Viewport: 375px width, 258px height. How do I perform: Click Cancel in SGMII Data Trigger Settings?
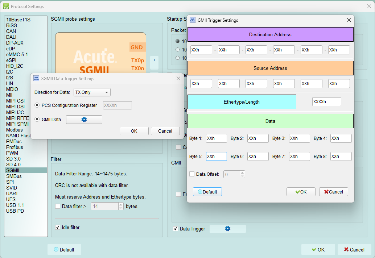(x=165, y=131)
